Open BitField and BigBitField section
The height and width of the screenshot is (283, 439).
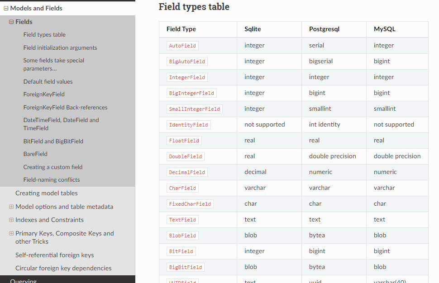pyautogui.click(x=53, y=141)
